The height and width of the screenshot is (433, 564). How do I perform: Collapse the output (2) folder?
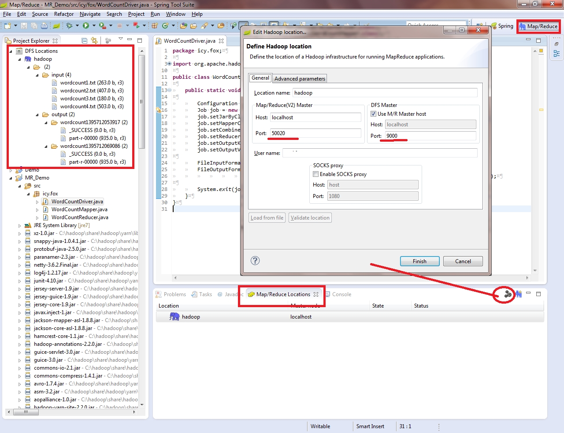[37, 115]
